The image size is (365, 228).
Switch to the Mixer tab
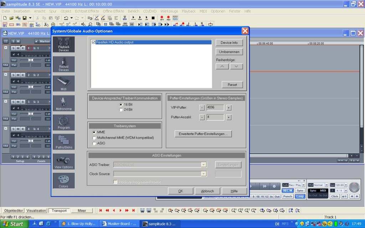coord(82,211)
